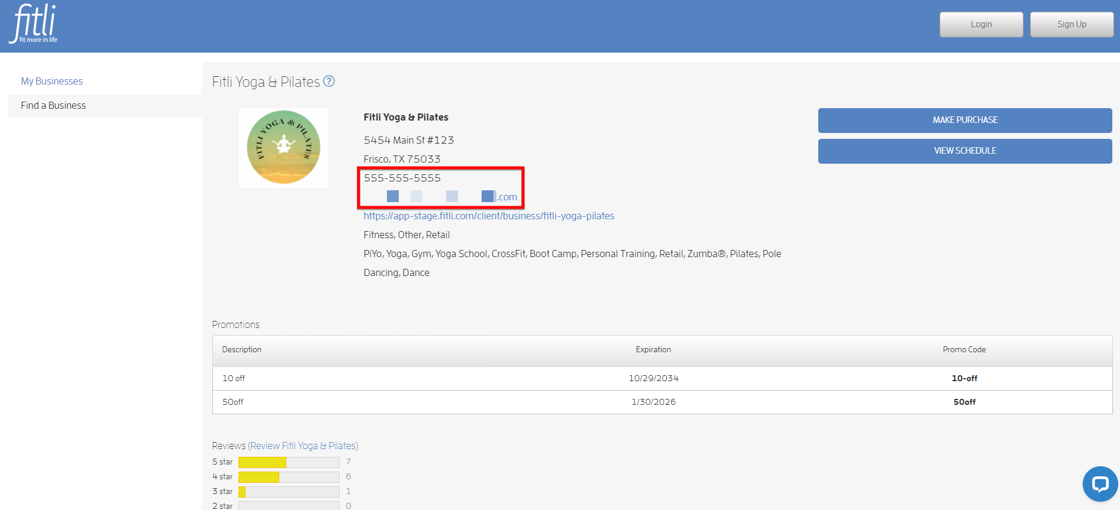Viewport: 1120px width, 510px height.
Task: Select the 10 off promotion description
Action: 234,378
